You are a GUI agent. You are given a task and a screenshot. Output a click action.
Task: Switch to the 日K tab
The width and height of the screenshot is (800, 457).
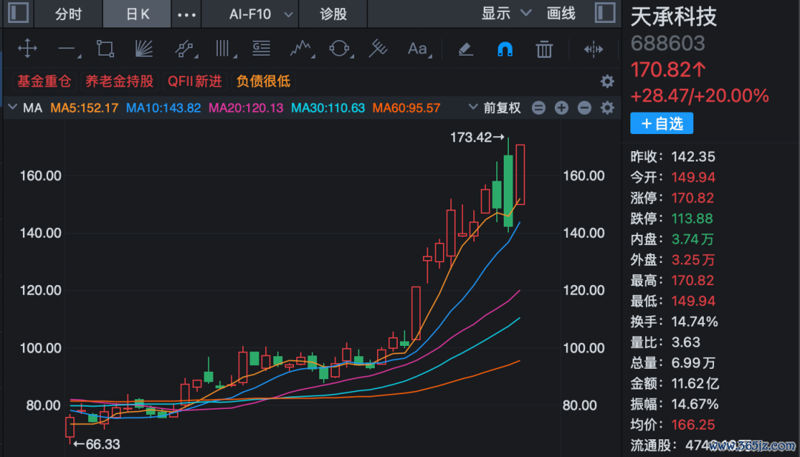point(137,14)
